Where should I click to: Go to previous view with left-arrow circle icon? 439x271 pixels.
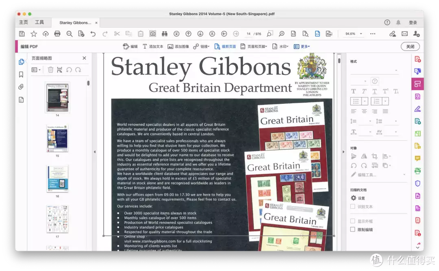(224, 34)
